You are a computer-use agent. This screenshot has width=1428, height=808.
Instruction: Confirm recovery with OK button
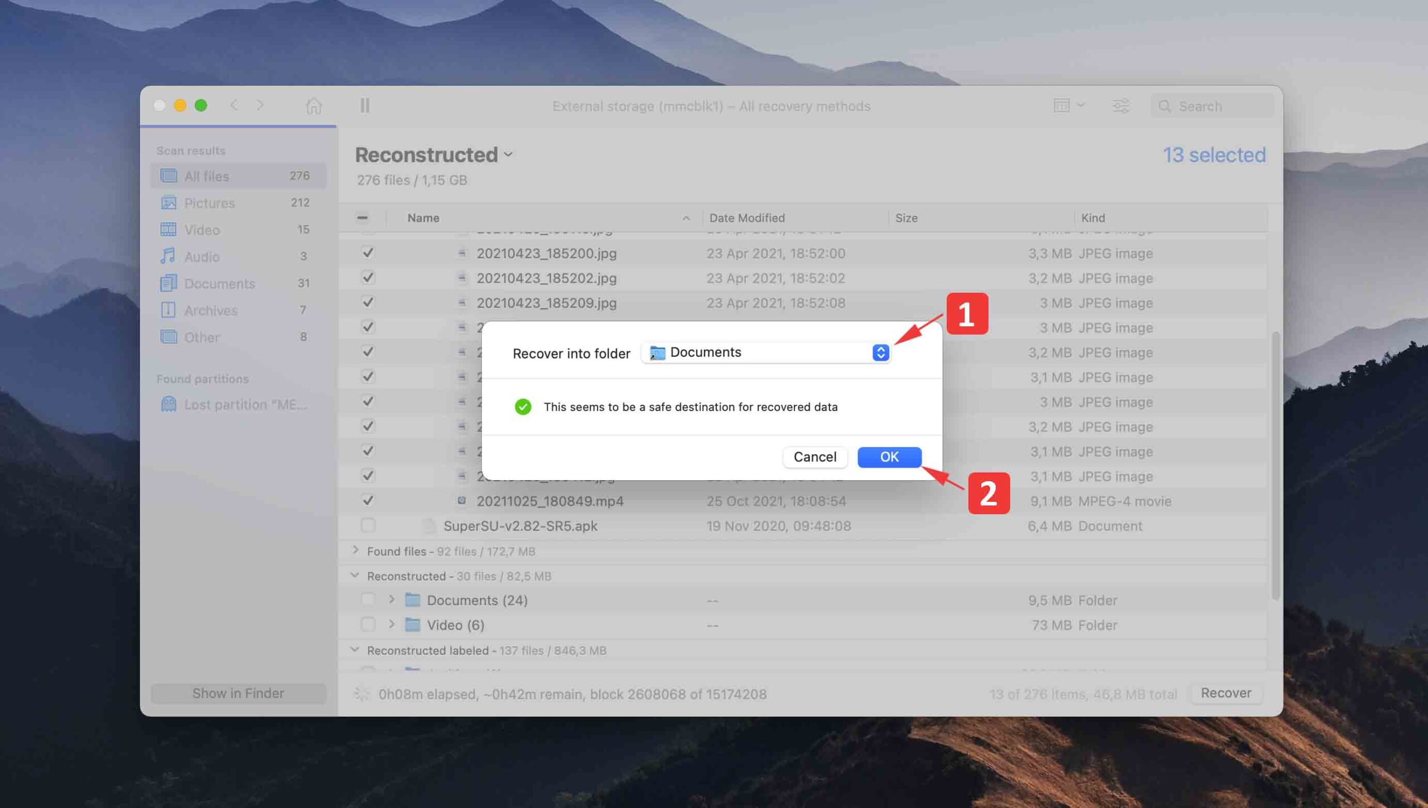coord(889,457)
